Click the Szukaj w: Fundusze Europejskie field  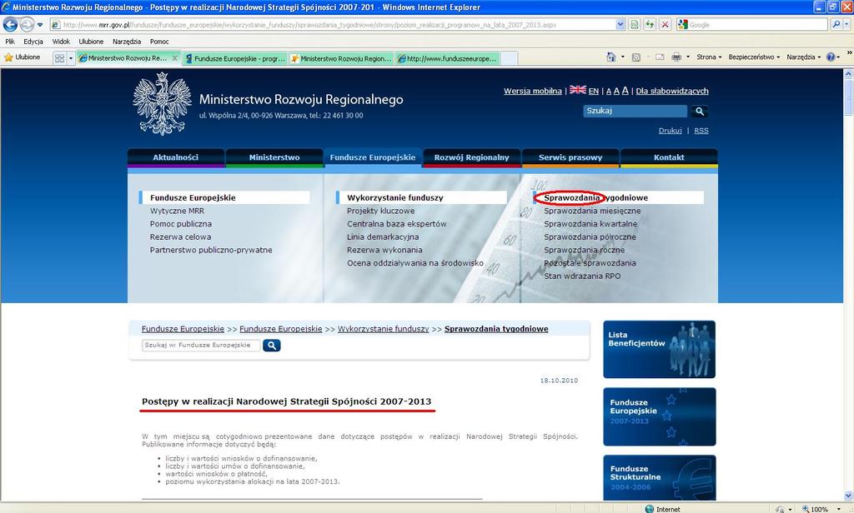pyautogui.click(x=200, y=346)
